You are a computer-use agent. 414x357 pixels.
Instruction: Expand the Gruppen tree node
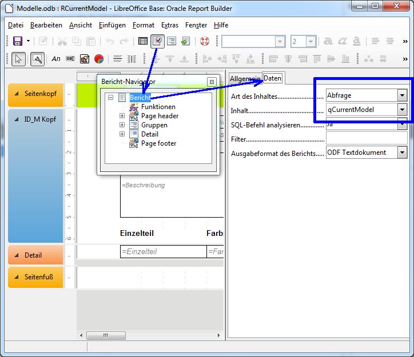pos(122,125)
